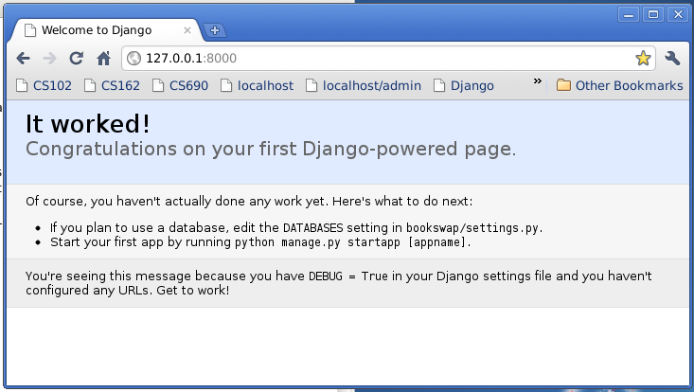
Task: Expand hidden bookmarks with double chevron
Action: tap(538, 81)
